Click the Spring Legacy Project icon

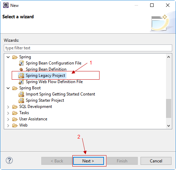[x=21, y=76]
